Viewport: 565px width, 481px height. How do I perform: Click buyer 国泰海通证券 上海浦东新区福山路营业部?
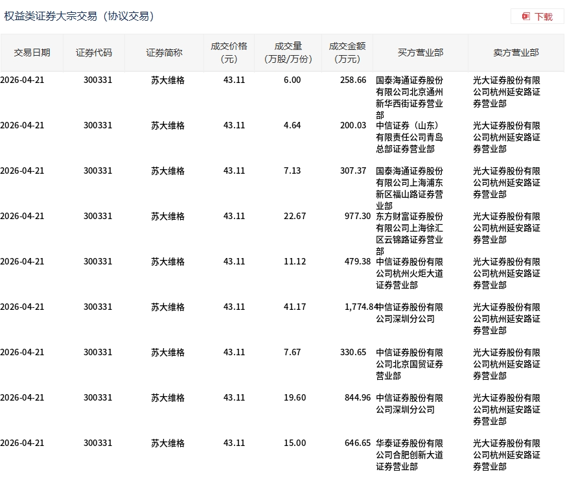point(409,189)
